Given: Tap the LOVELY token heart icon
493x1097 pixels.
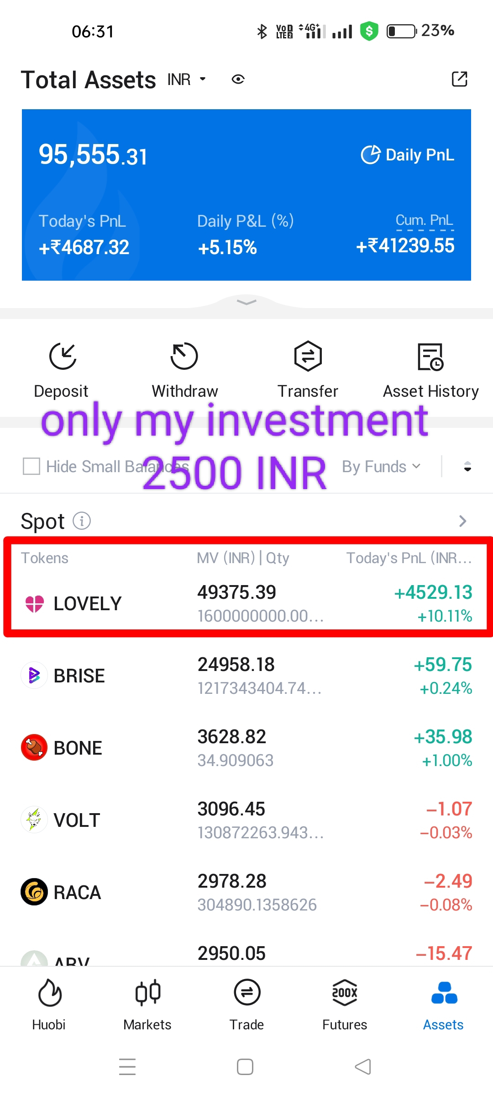Looking at the screenshot, I should point(35,603).
